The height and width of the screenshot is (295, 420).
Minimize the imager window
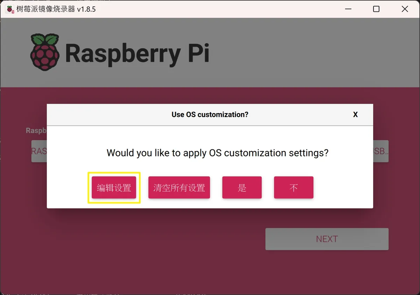(348, 9)
